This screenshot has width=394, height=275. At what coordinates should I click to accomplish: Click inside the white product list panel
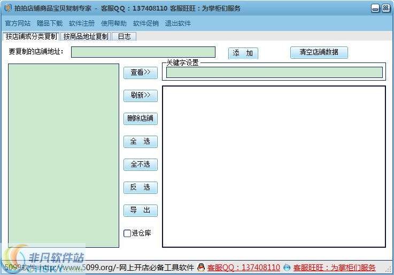[274, 167]
